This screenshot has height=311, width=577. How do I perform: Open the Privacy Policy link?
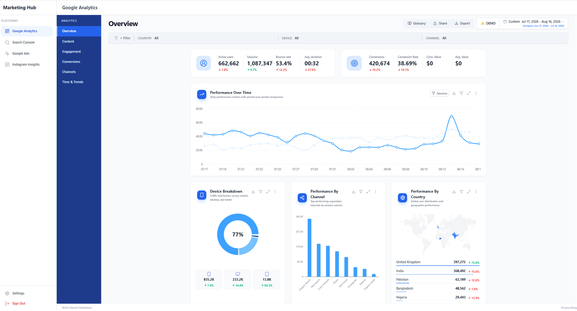pos(569,308)
